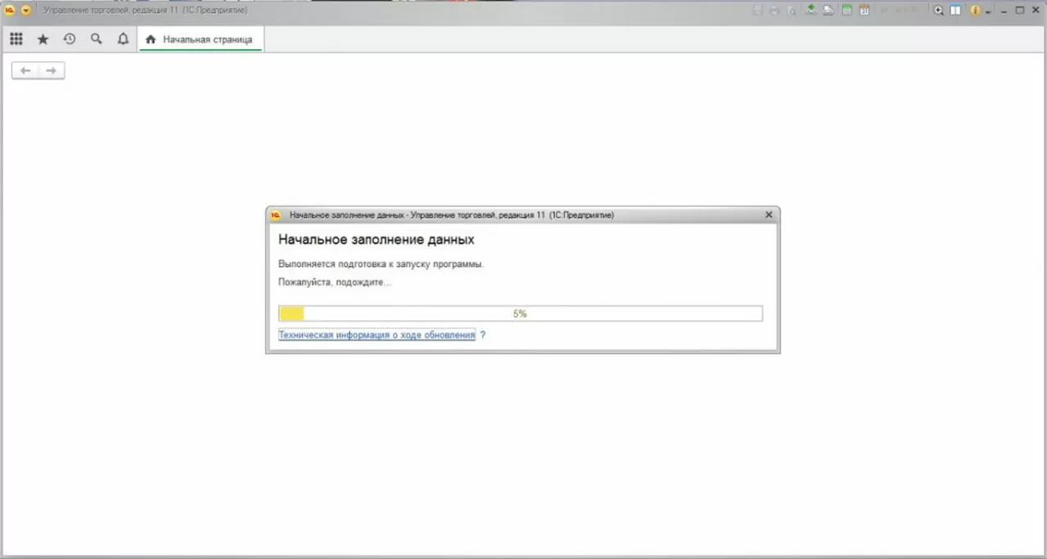Open notifications bell icon

(123, 38)
